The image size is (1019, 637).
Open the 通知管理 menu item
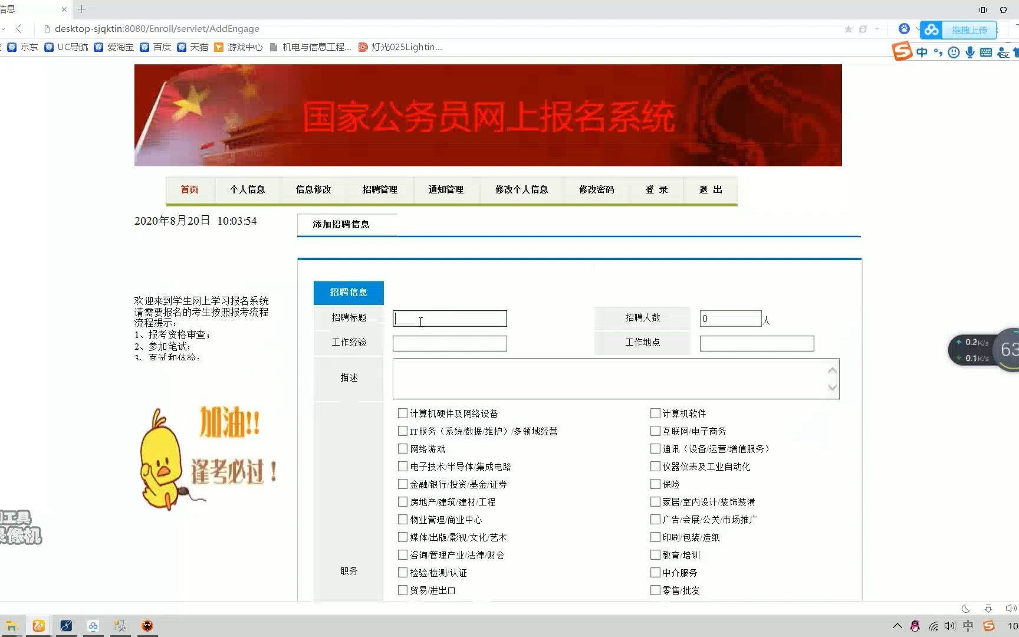[446, 190]
